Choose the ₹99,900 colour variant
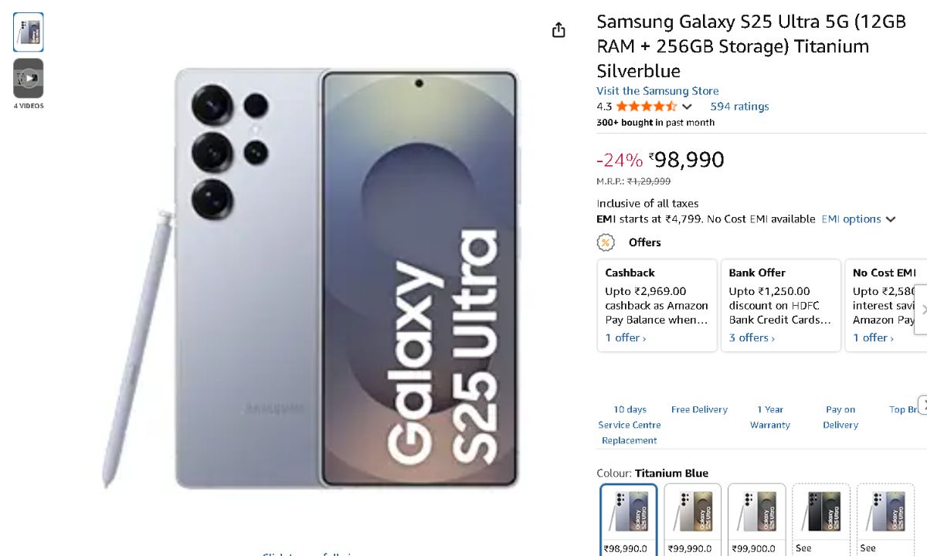The width and height of the screenshot is (927, 556). tap(757, 518)
